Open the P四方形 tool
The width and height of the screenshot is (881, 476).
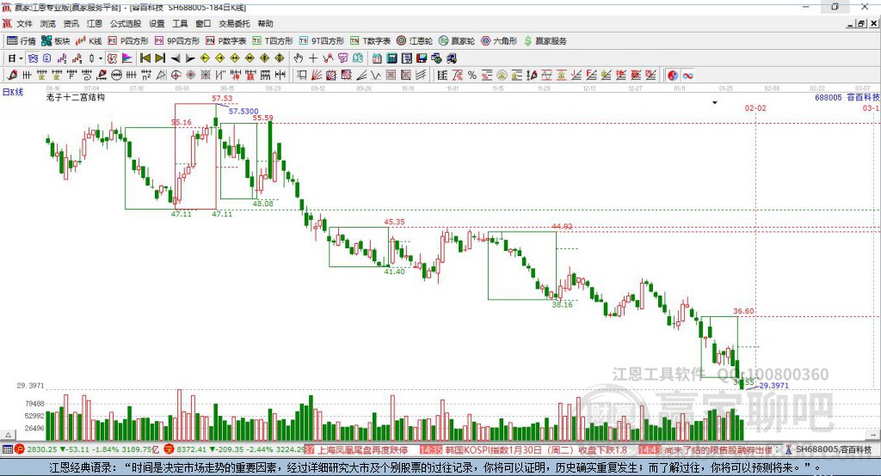pos(128,41)
